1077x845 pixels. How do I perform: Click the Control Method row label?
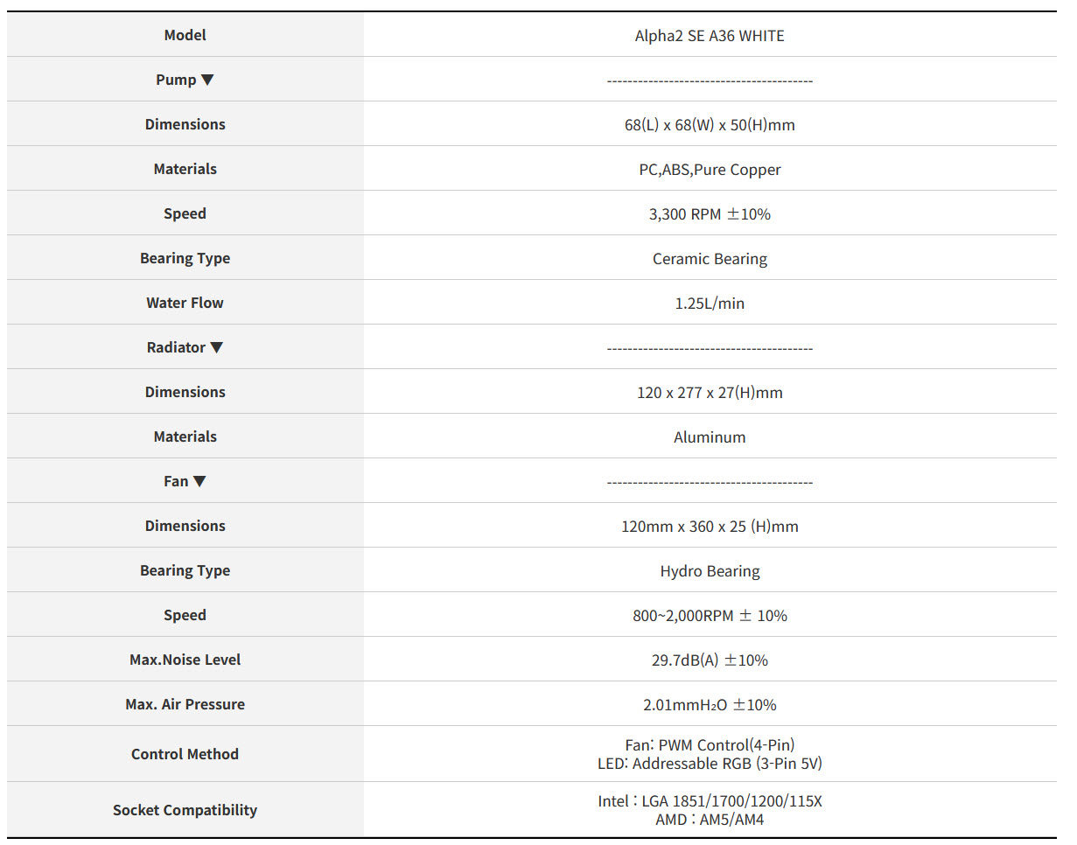pos(185,754)
